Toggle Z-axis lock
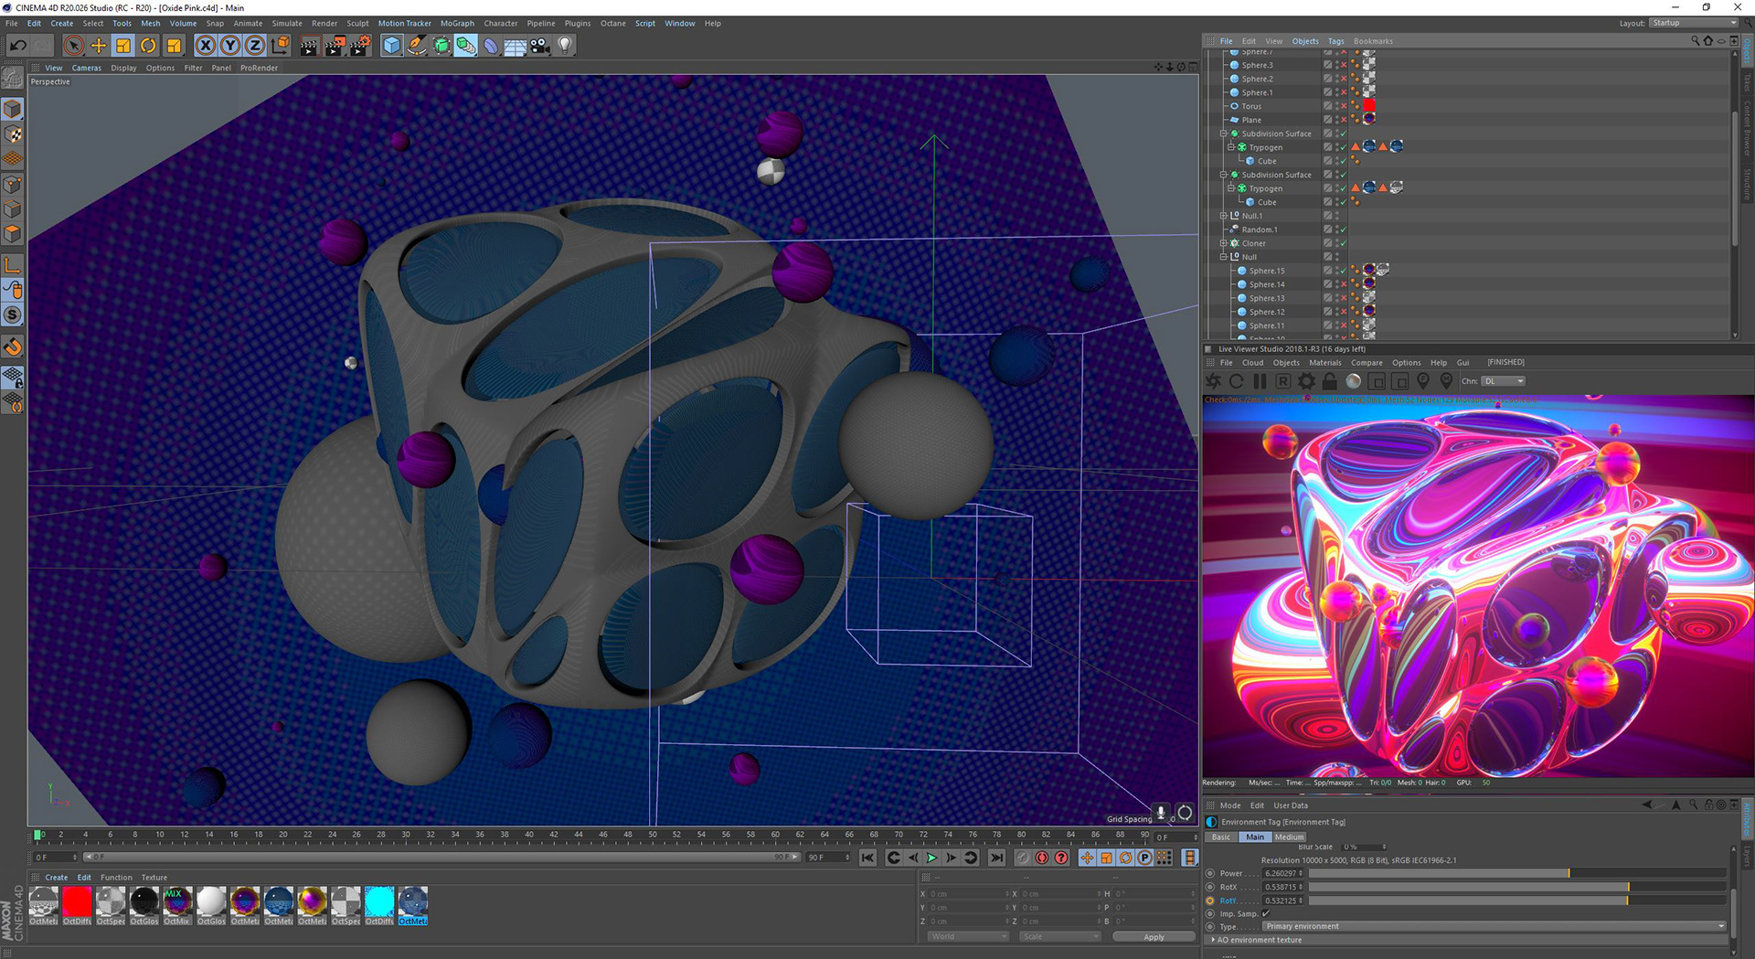 255,45
